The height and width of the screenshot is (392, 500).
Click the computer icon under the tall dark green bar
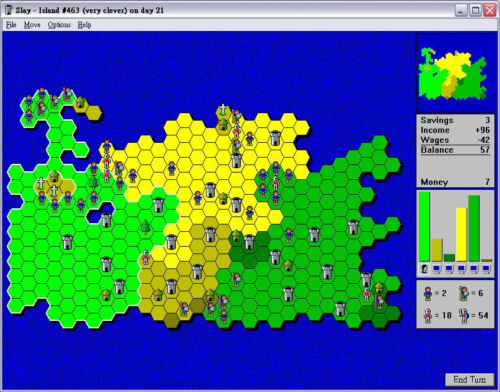click(x=474, y=269)
